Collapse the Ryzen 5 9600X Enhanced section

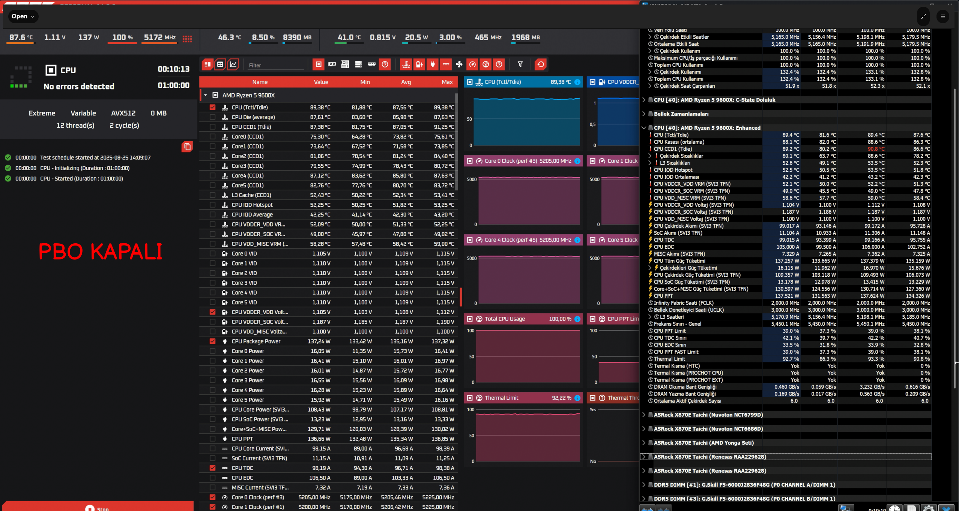(644, 128)
